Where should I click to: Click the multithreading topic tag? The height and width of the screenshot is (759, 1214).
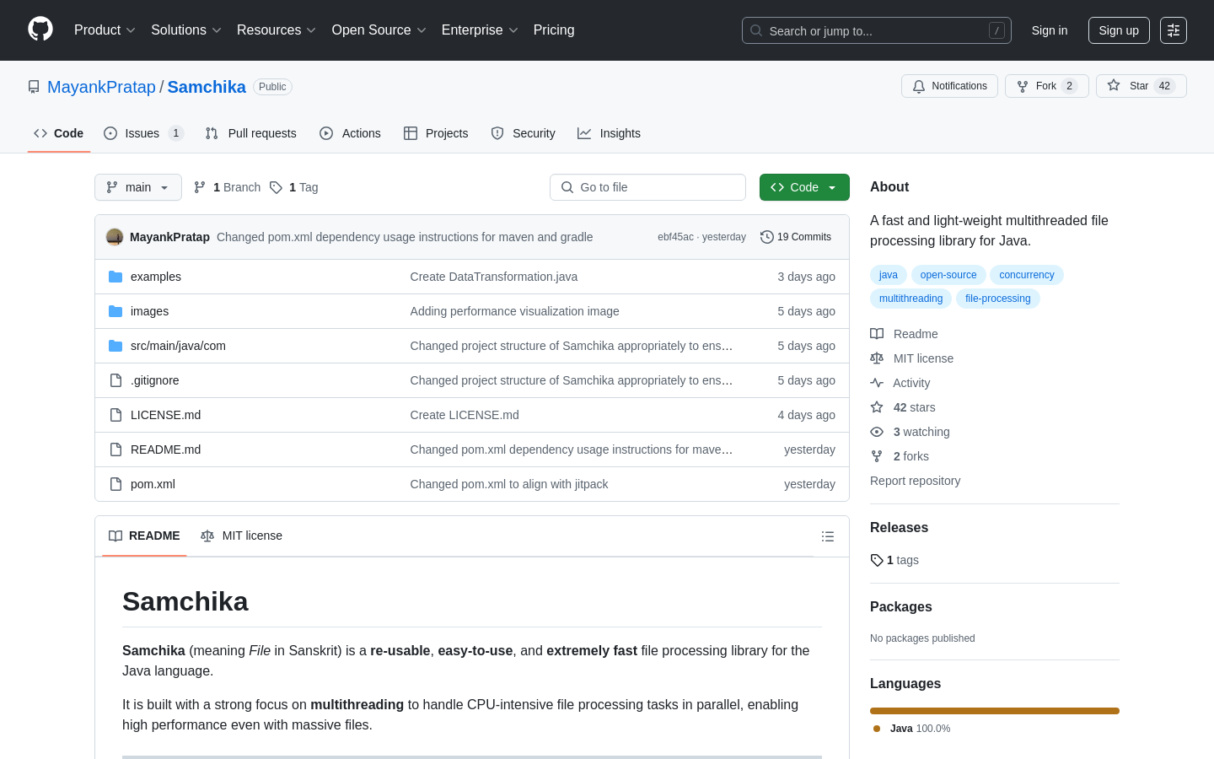pyautogui.click(x=910, y=299)
